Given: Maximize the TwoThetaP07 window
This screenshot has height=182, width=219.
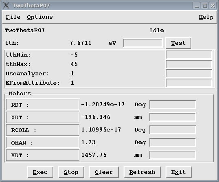Looking at the screenshot, I should 205,6.
